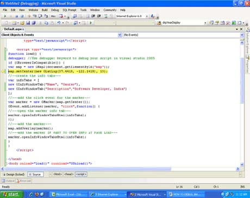
Task: Expand the (No Events) dropdown
Action: point(242,35)
